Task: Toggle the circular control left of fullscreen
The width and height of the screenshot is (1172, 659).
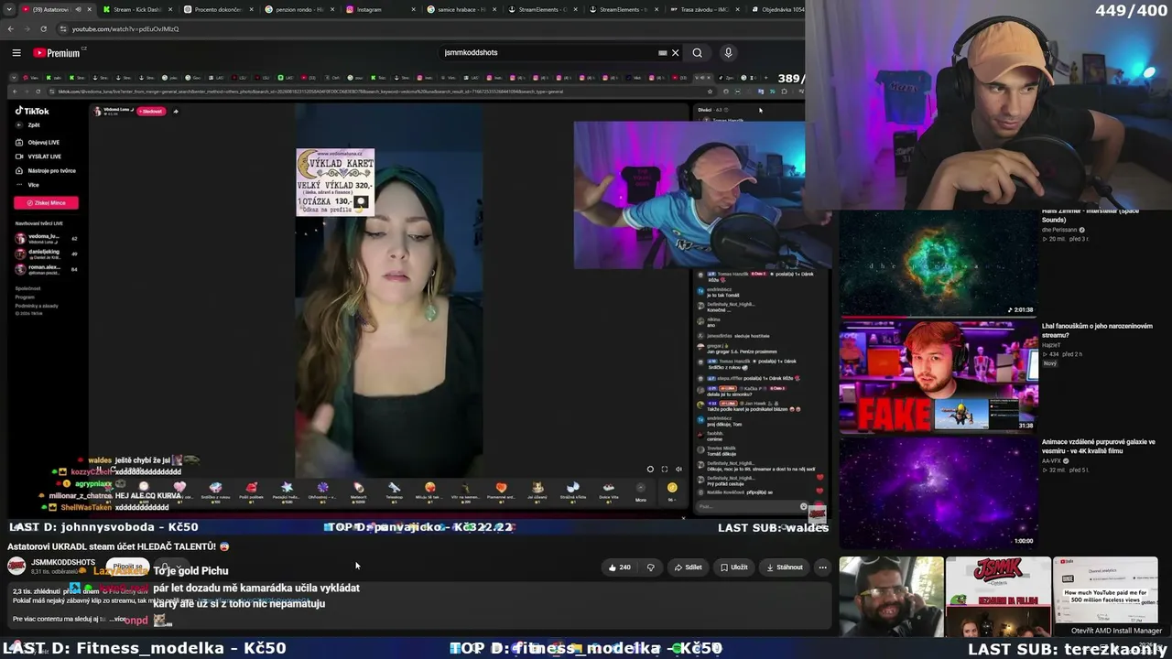Action: 650,470
